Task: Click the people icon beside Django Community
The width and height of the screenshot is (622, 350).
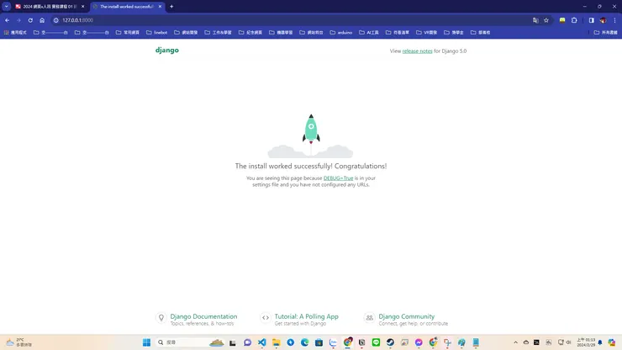Action: click(x=369, y=317)
